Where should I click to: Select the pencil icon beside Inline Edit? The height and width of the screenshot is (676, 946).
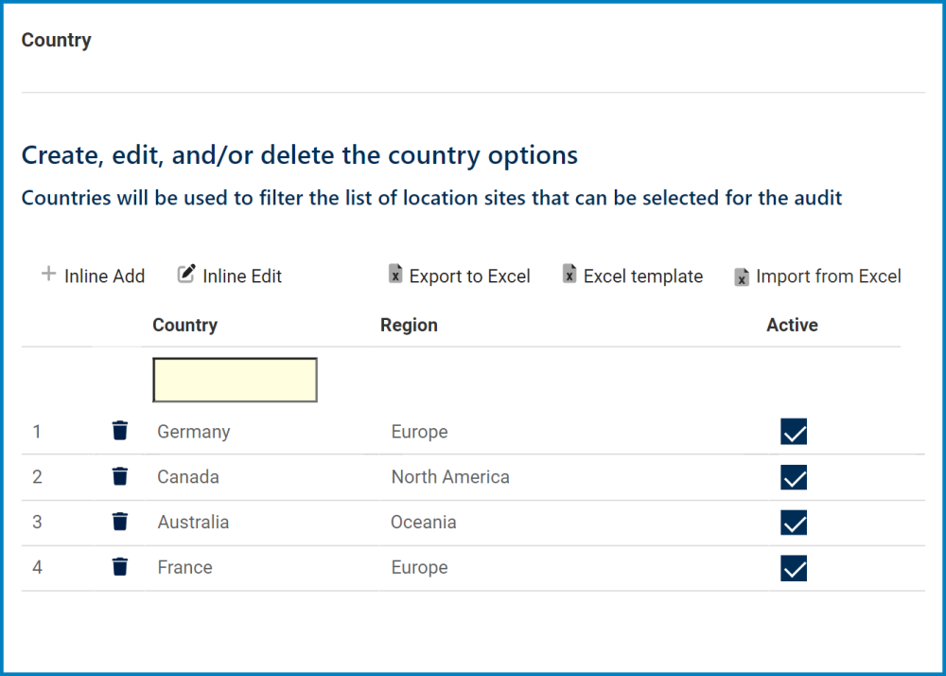tap(186, 274)
